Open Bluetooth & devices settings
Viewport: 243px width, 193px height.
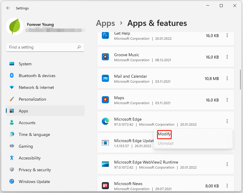coord(45,76)
